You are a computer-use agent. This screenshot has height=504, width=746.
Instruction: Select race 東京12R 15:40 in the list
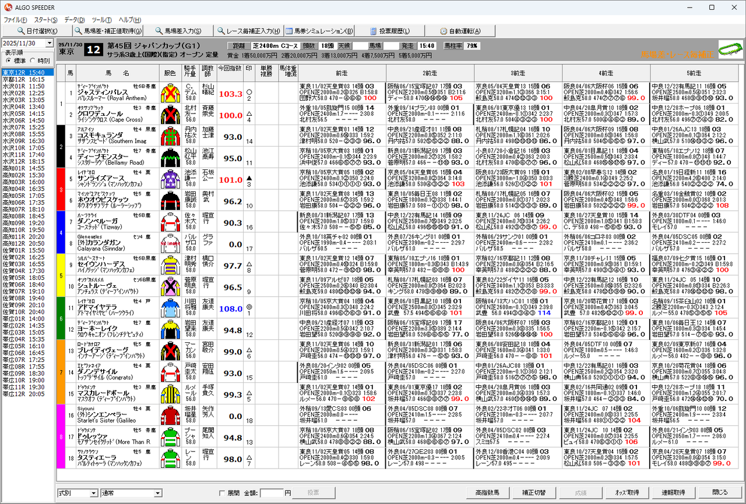tap(27, 72)
